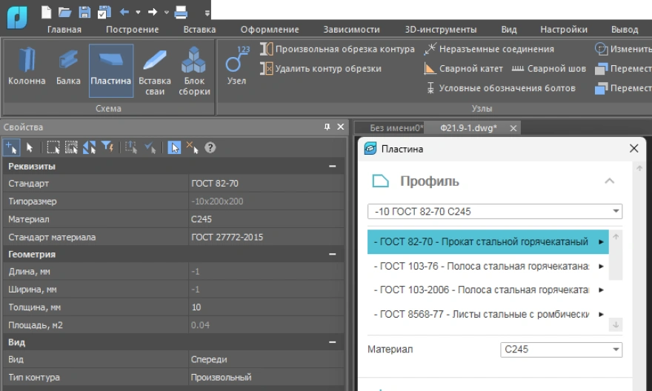This screenshot has height=391, width=652.
Task: Select the Сварной катет tool
Action: pyautogui.click(x=456, y=68)
